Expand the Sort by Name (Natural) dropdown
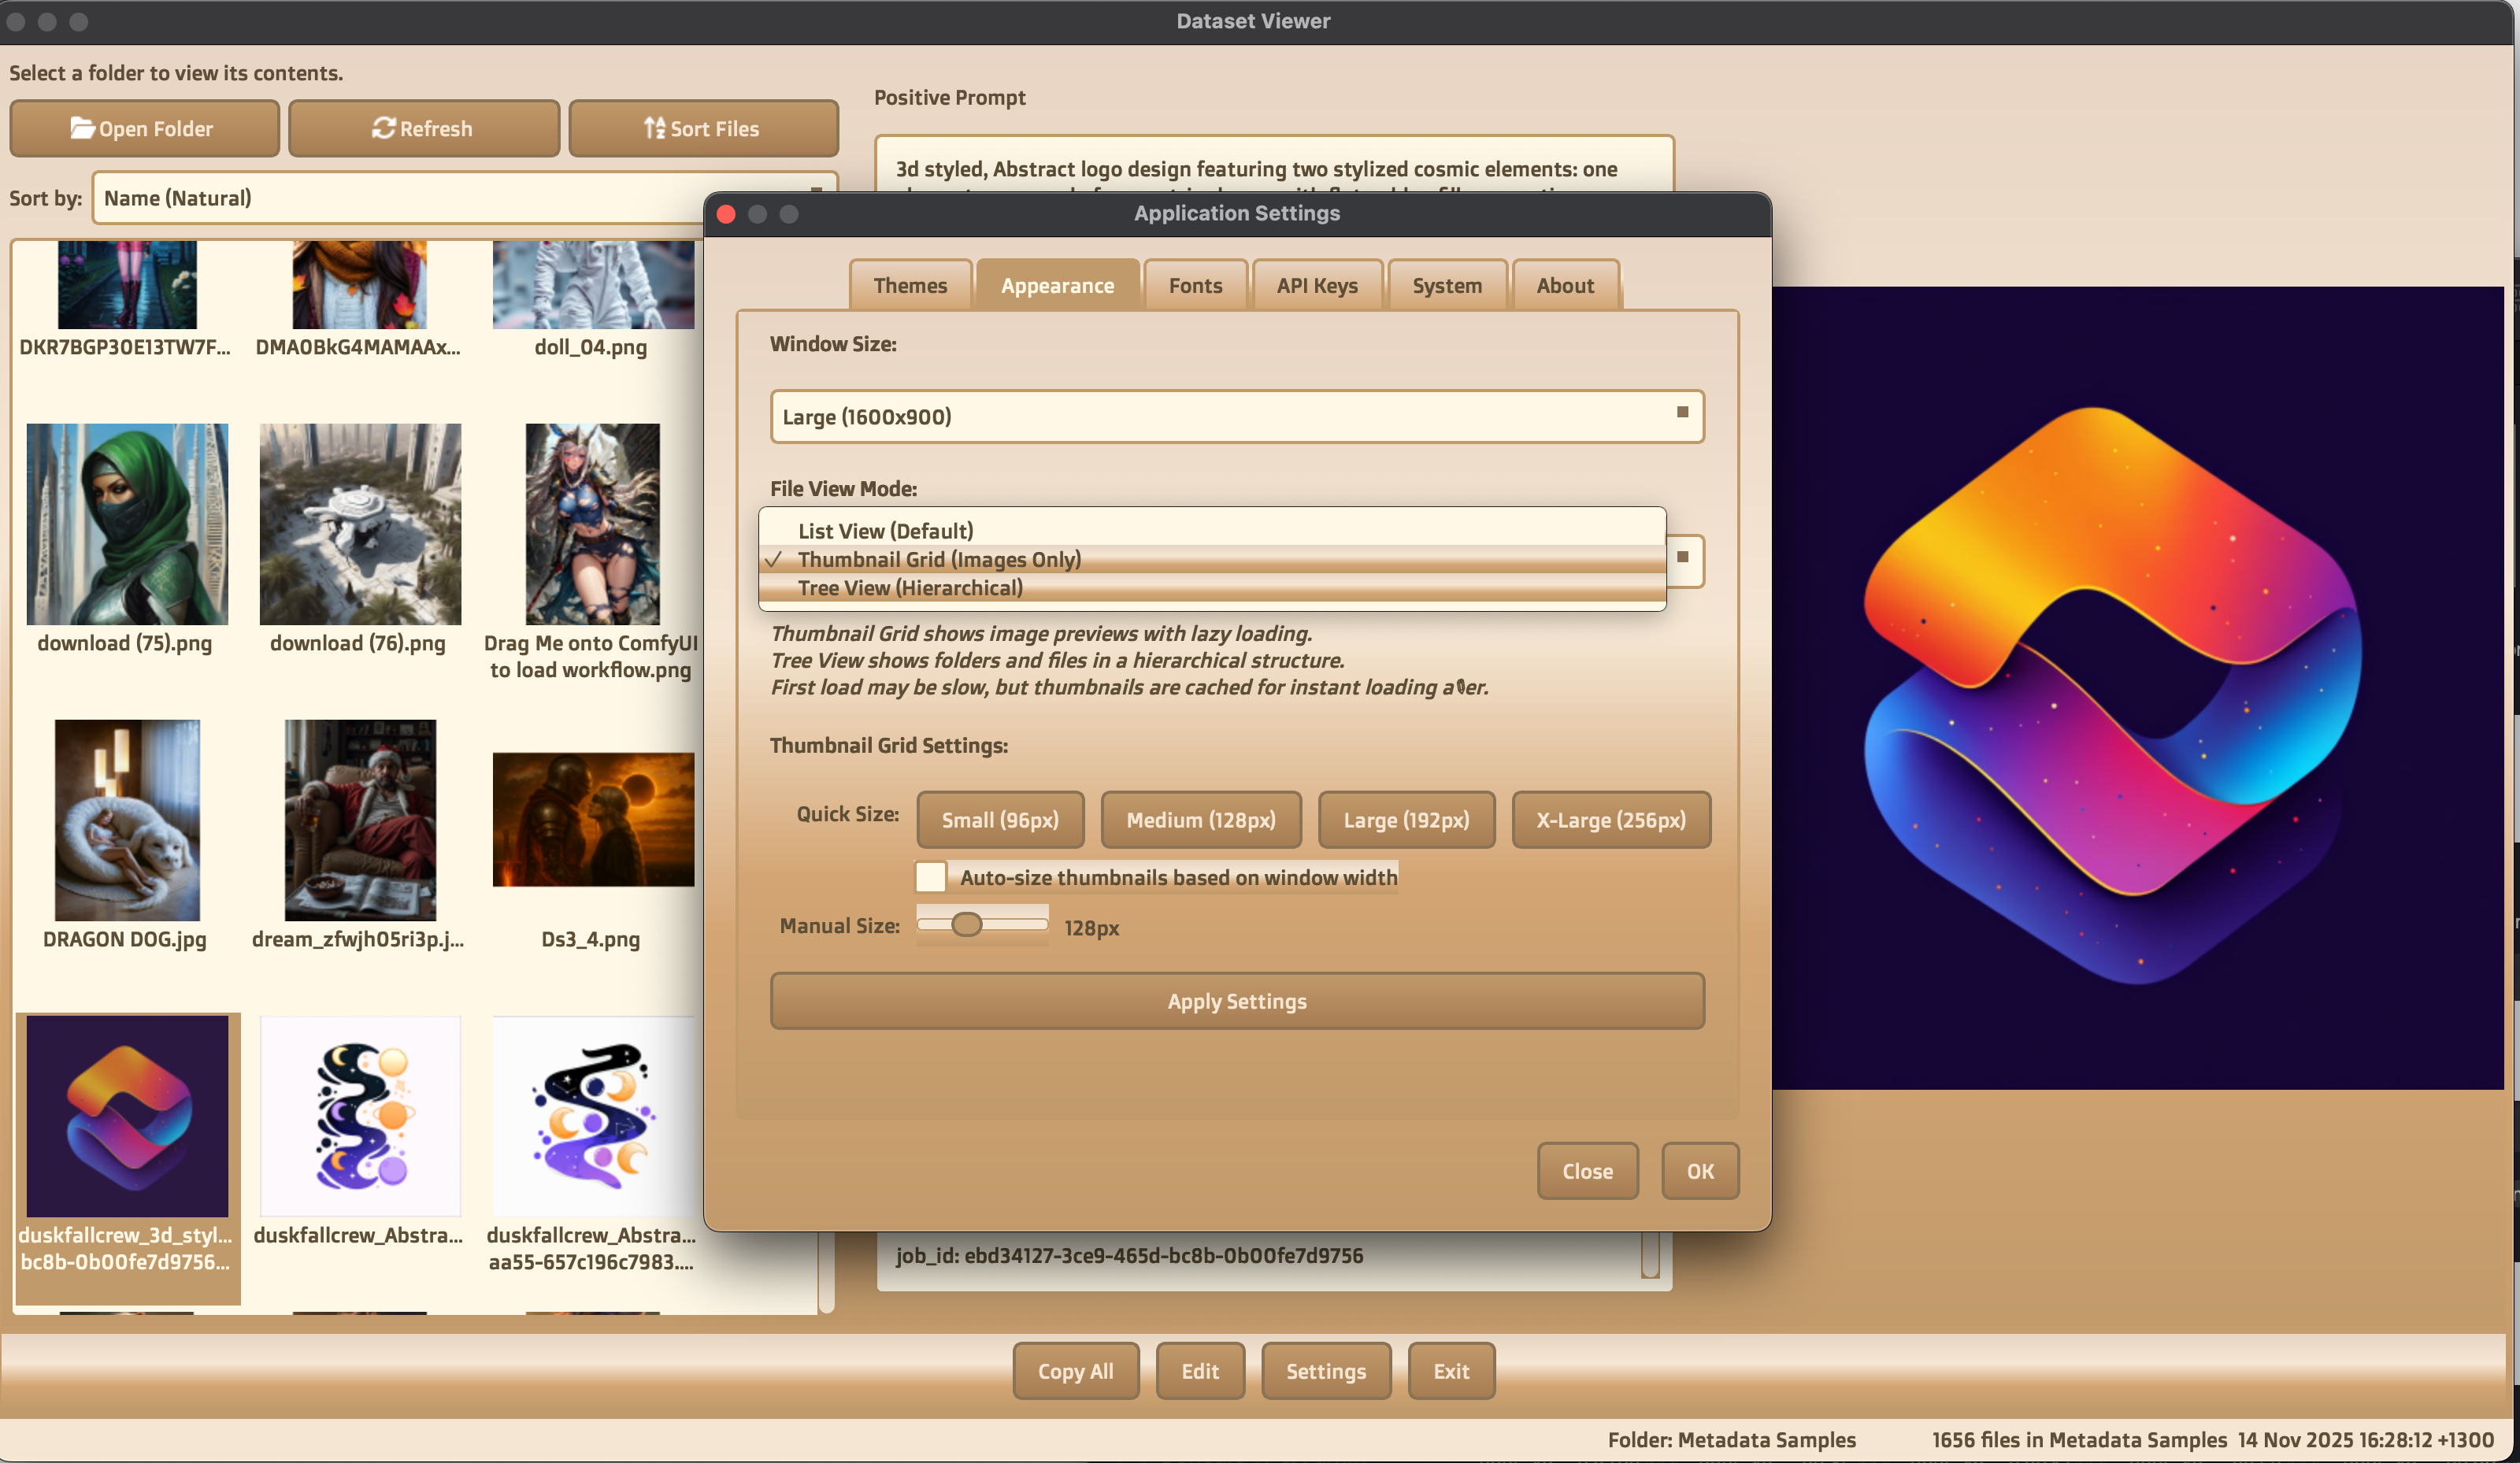This screenshot has height=1463, width=2520. [400, 198]
